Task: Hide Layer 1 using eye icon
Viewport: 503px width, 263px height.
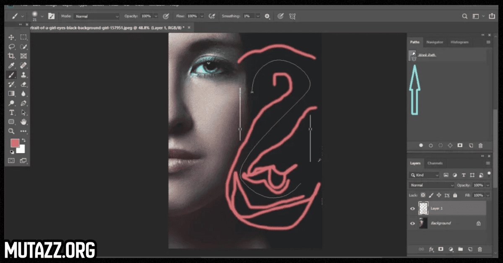Action: click(412, 209)
